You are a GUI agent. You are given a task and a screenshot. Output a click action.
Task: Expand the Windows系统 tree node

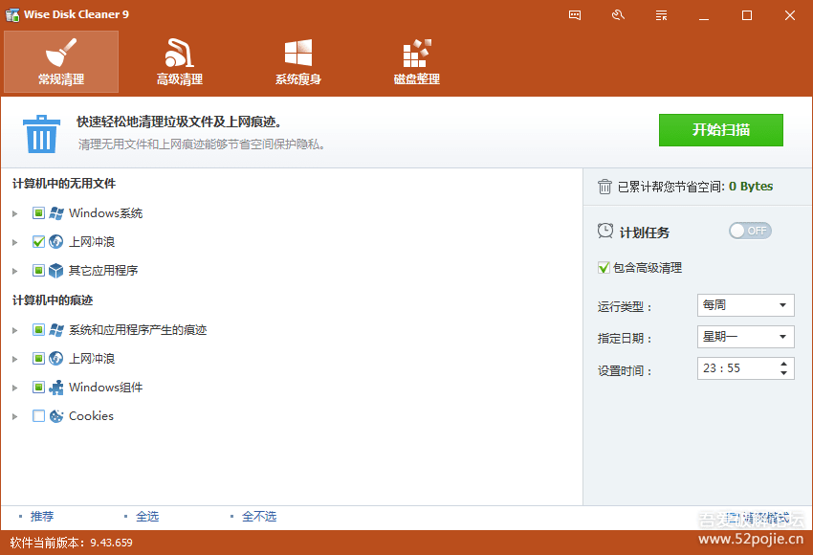(x=15, y=213)
